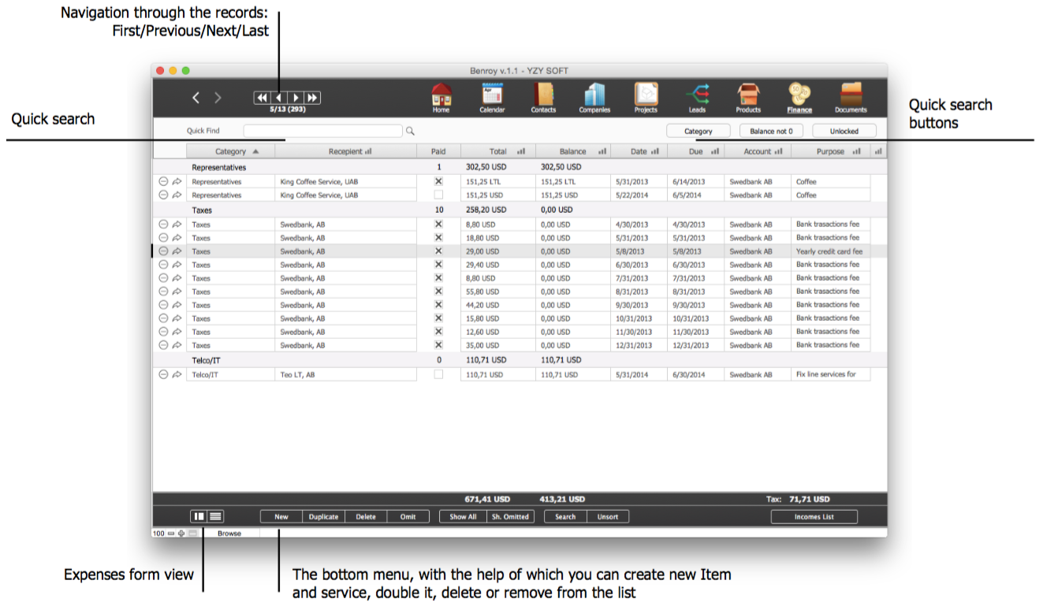Open the Products module icon
1043x610 pixels.
(748, 95)
